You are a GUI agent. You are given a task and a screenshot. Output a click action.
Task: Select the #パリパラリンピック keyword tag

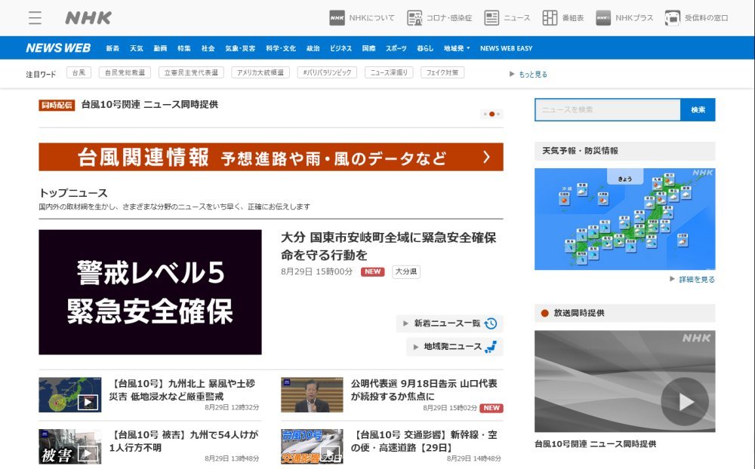coord(327,72)
